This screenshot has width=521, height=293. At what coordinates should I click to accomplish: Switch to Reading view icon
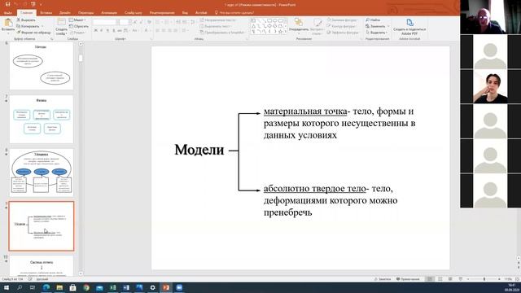tap(450, 279)
